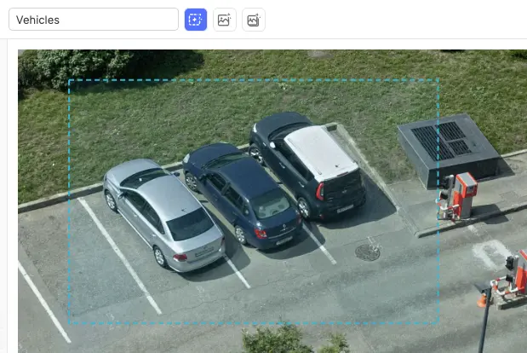Click the white-roofed dark SUV in the photo
Screen dimensions: 527x353
click(307, 165)
